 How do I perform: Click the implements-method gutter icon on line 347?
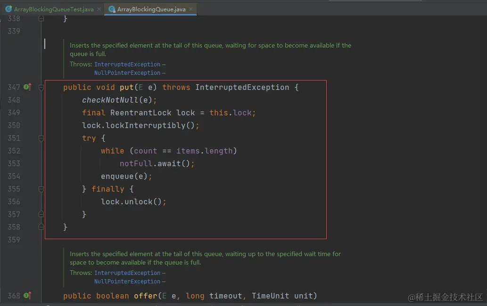point(27,87)
